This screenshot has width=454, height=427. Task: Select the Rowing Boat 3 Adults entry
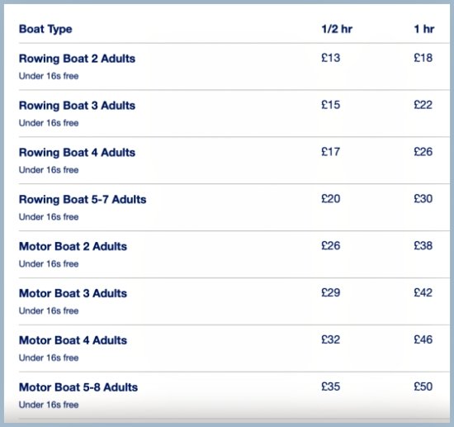pyautogui.click(x=77, y=106)
